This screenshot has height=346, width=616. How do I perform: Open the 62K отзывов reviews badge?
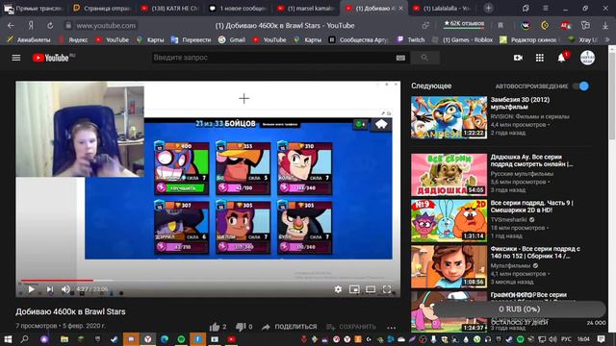click(x=464, y=24)
